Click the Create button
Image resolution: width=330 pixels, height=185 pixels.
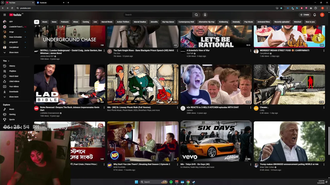tap(304, 15)
